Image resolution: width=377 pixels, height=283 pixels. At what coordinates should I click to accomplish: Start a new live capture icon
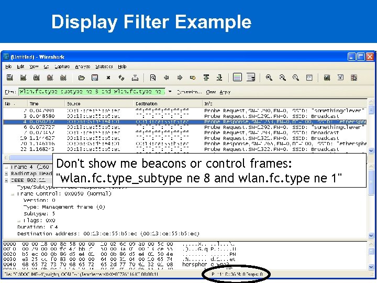[x=36, y=78]
